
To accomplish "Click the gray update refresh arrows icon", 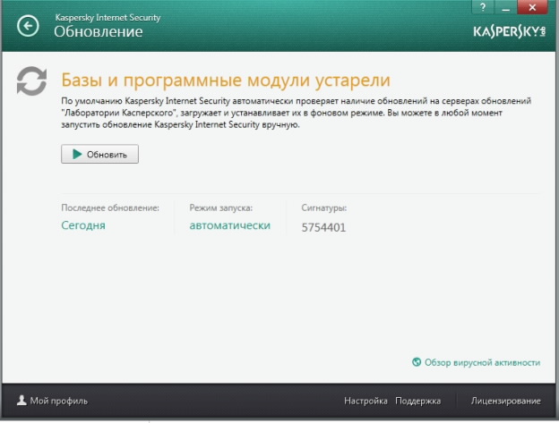I will [x=31, y=80].
